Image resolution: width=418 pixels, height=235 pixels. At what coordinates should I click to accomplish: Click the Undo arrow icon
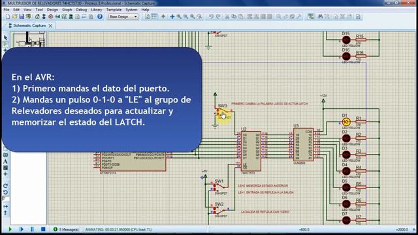pyautogui.click(x=211, y=16)
